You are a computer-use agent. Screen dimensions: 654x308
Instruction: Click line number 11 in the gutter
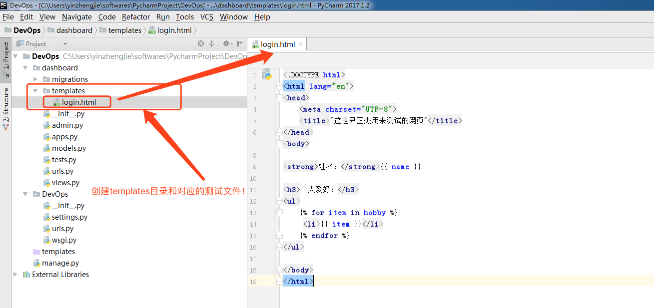(x=253, y=190)
